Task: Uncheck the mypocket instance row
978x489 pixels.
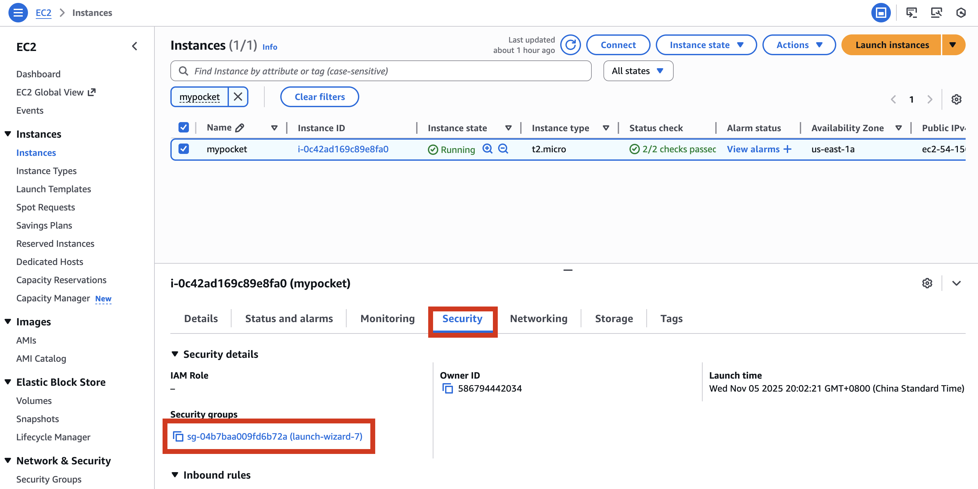Action: coord(183,149)
